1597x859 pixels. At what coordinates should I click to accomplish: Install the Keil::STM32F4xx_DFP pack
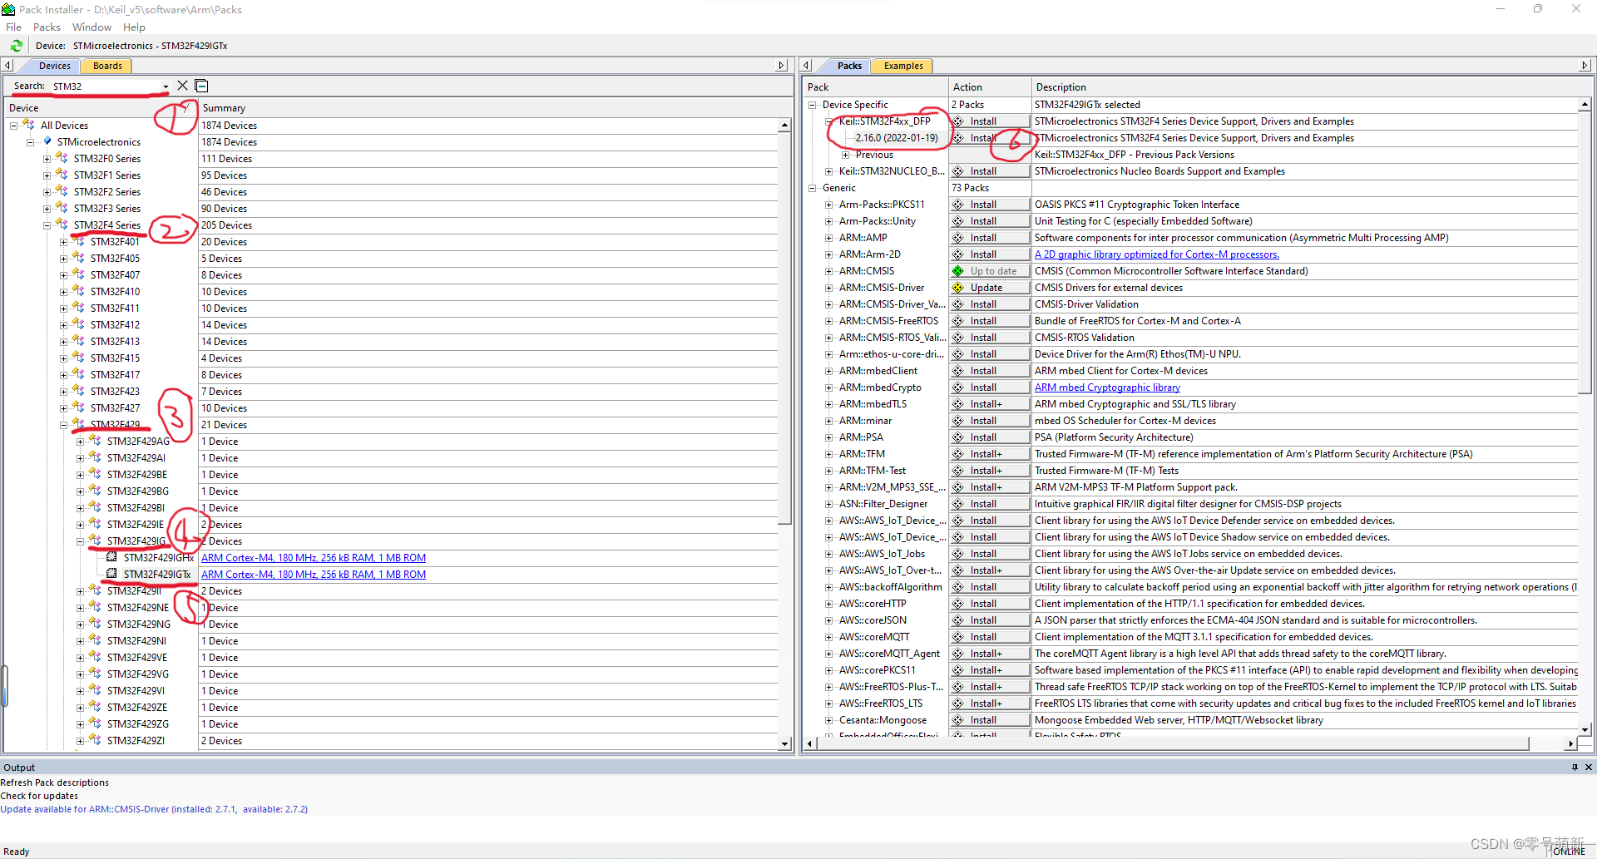tap(990, 121)
